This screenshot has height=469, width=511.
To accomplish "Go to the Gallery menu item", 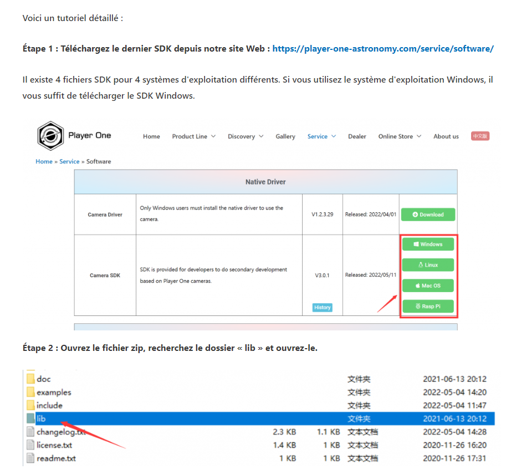I will click(x=285, y=136).
